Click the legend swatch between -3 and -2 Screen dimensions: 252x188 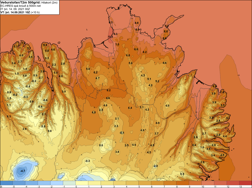[44, 183]
